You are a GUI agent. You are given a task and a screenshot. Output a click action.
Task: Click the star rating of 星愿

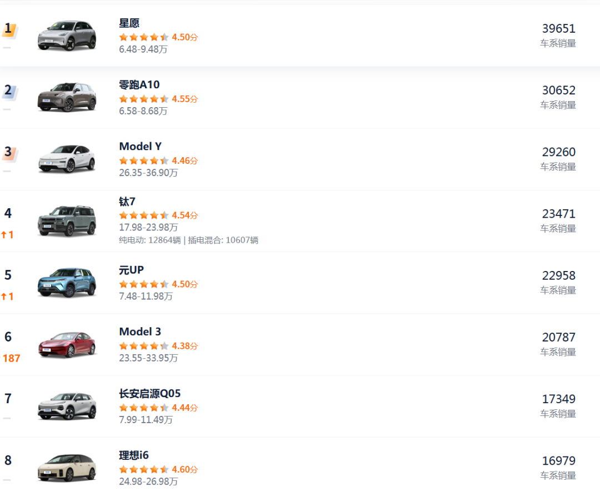click(144, 38)
